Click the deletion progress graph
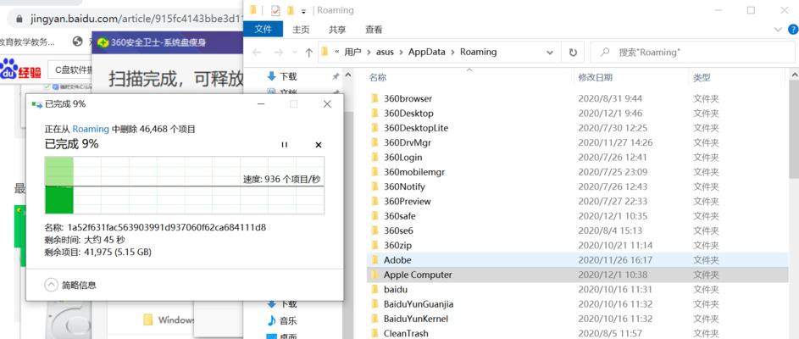The height and width of the screenshot is (339, 799). click(184, 185)
